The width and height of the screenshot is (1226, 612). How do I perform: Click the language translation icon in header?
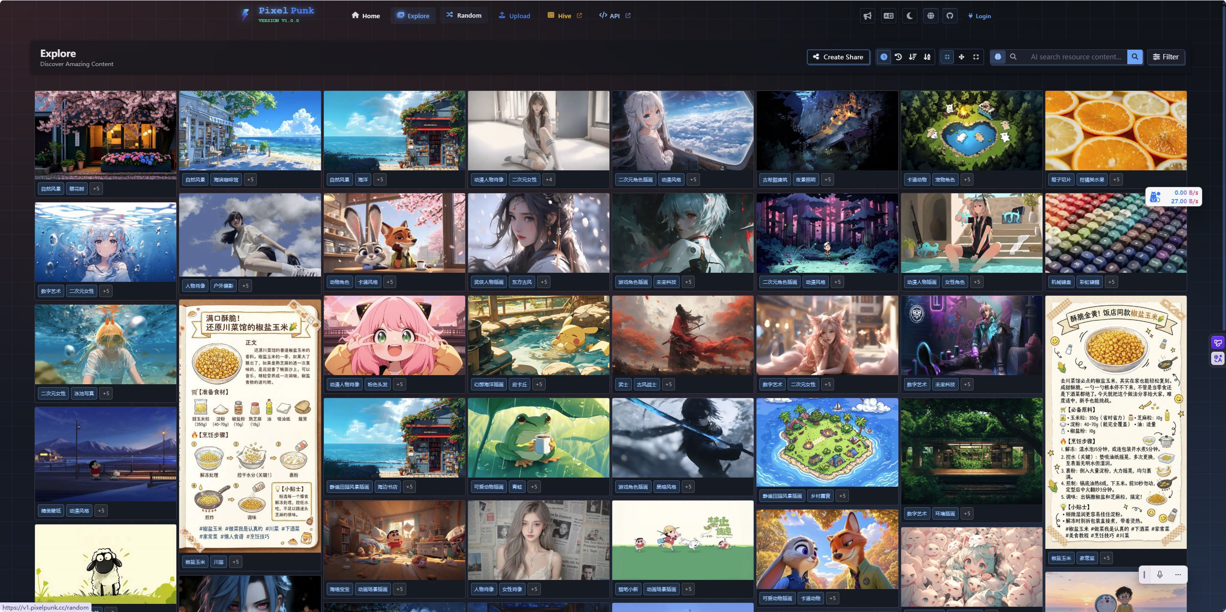888,16
